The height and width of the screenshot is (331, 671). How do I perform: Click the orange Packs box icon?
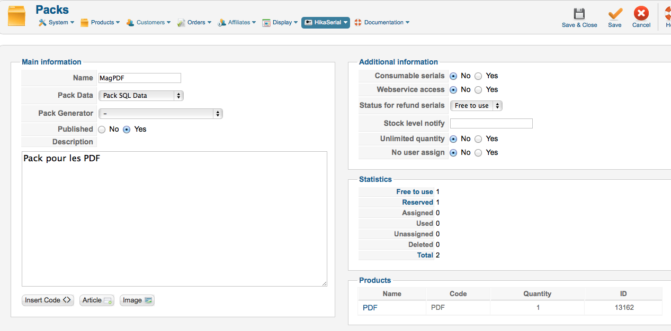click(x=16, y=16)
